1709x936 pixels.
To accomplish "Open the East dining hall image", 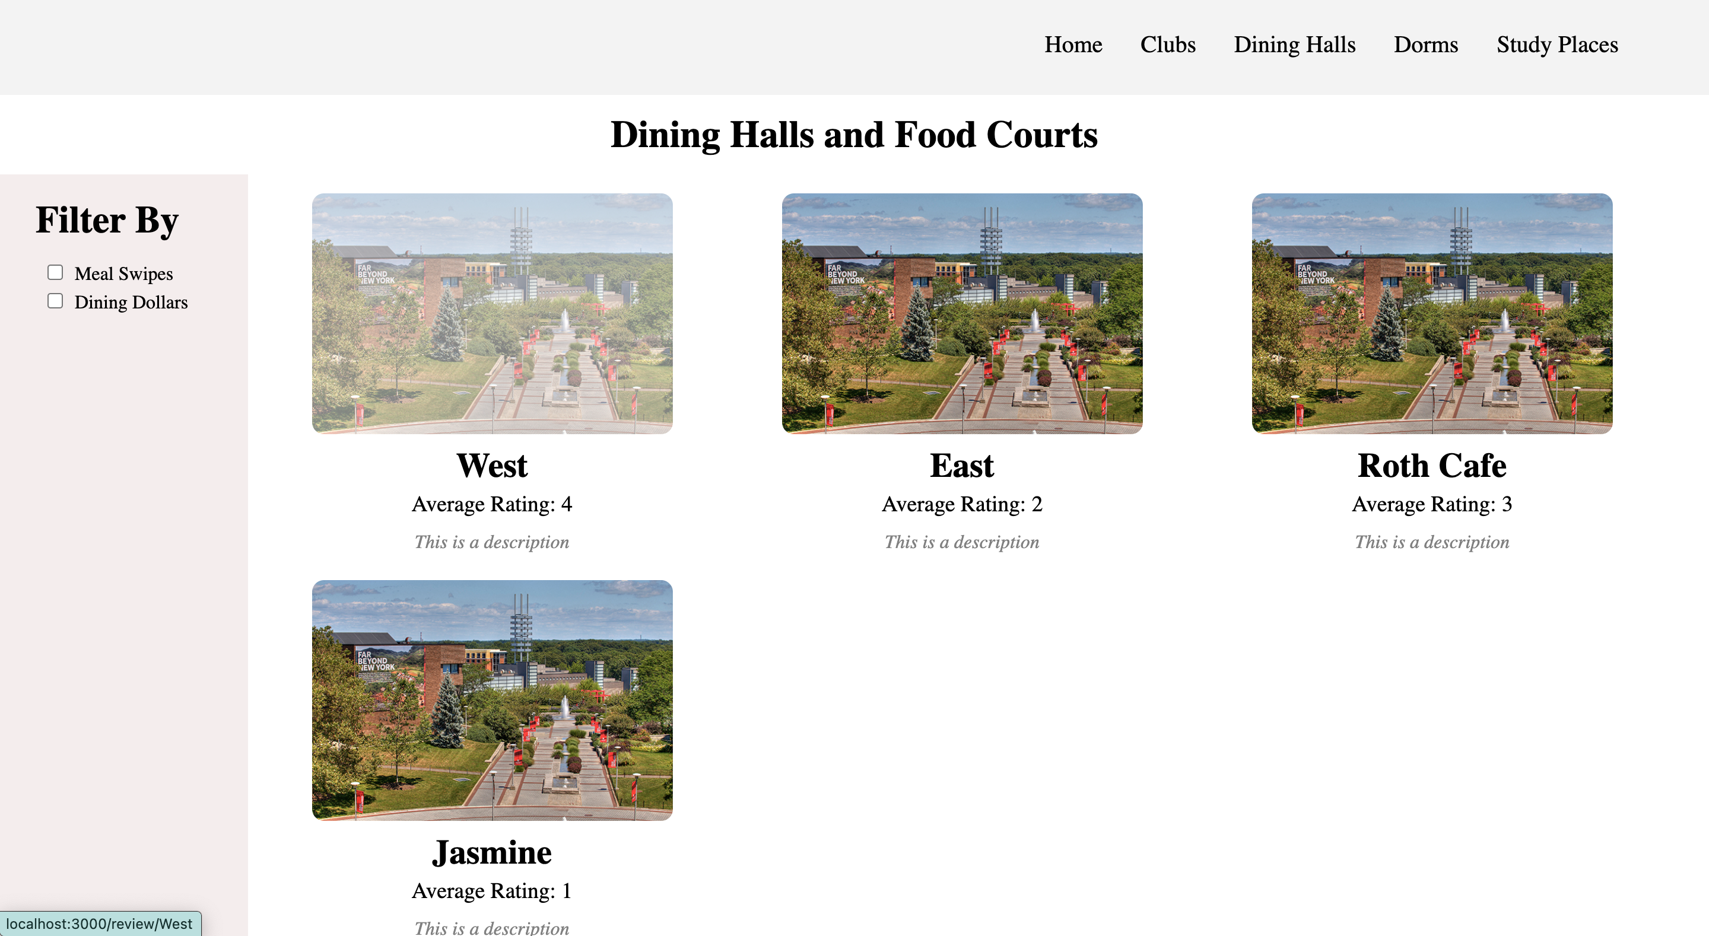I will click(961, 313).
